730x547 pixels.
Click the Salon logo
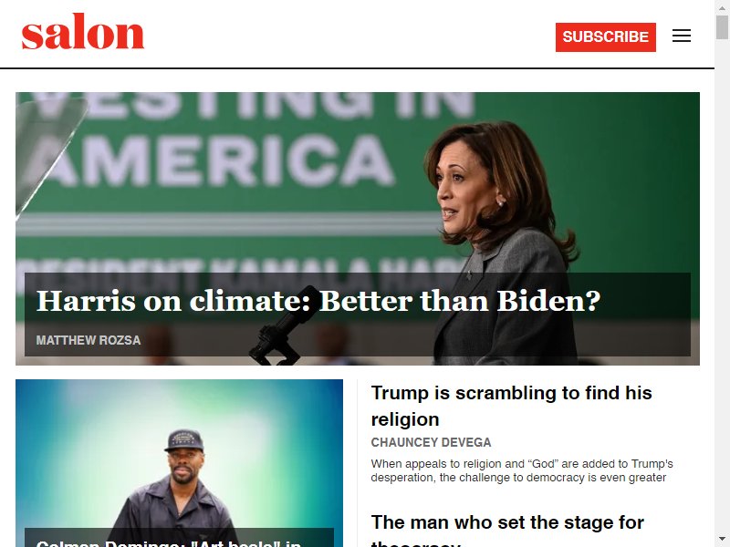pos(83,31)
